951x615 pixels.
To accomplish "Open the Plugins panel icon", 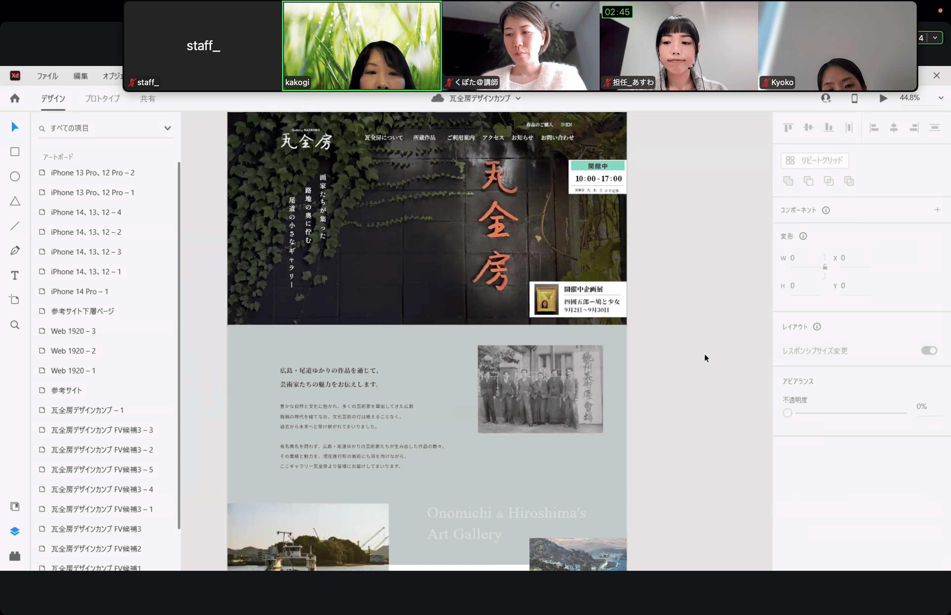I will point(15,556).
